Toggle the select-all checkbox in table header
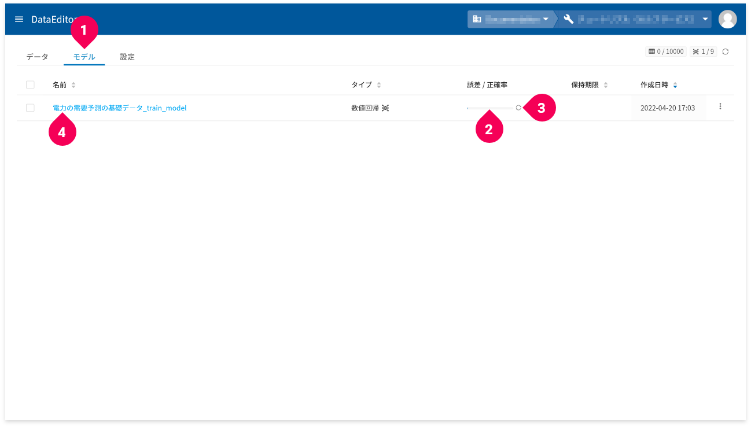Image resolution: width=751 pixels, height=427 pixels. coord(30,84)
